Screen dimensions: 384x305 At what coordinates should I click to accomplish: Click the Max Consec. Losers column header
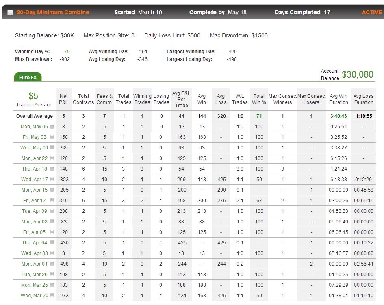(x=311, y=99)
